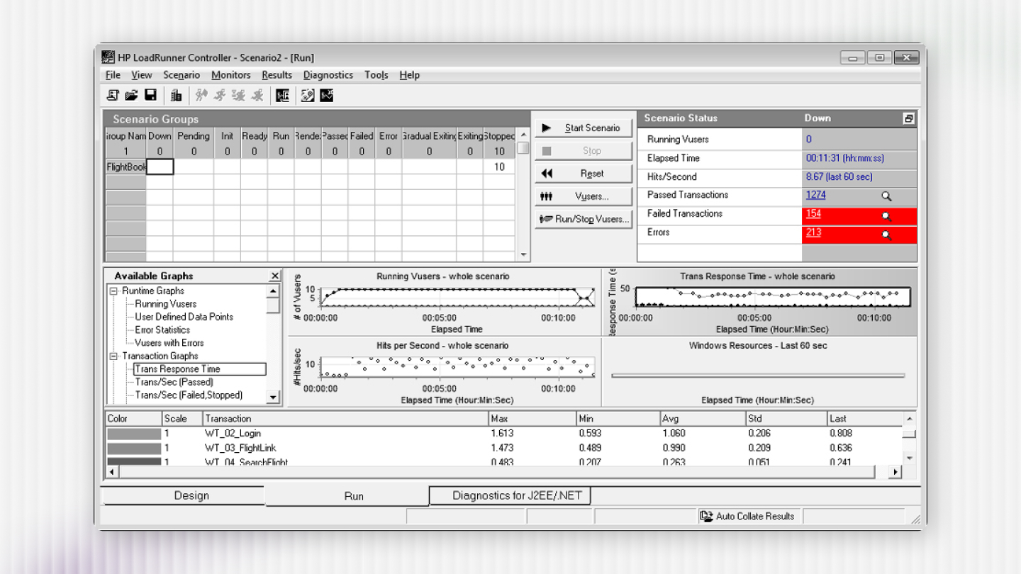This screenshot has width=1021, height=574.
Task: Click the Stopped column header in Scenario Groups
Action: coord(499,136)
